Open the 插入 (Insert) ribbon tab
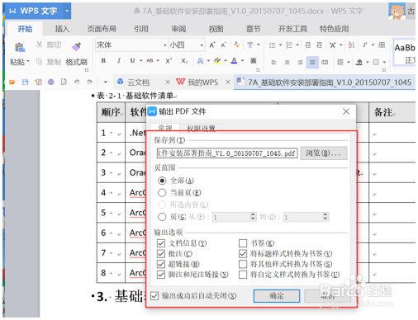Viewport: 418px width, 320px height. pyautogui.click(x=62, y=29)
